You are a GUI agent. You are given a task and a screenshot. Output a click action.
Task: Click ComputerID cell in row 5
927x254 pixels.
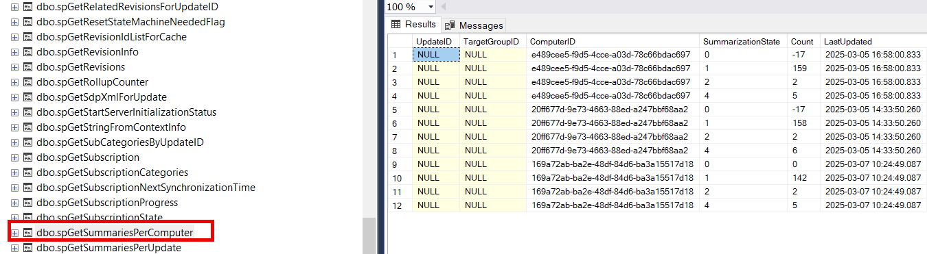point(613,110)
